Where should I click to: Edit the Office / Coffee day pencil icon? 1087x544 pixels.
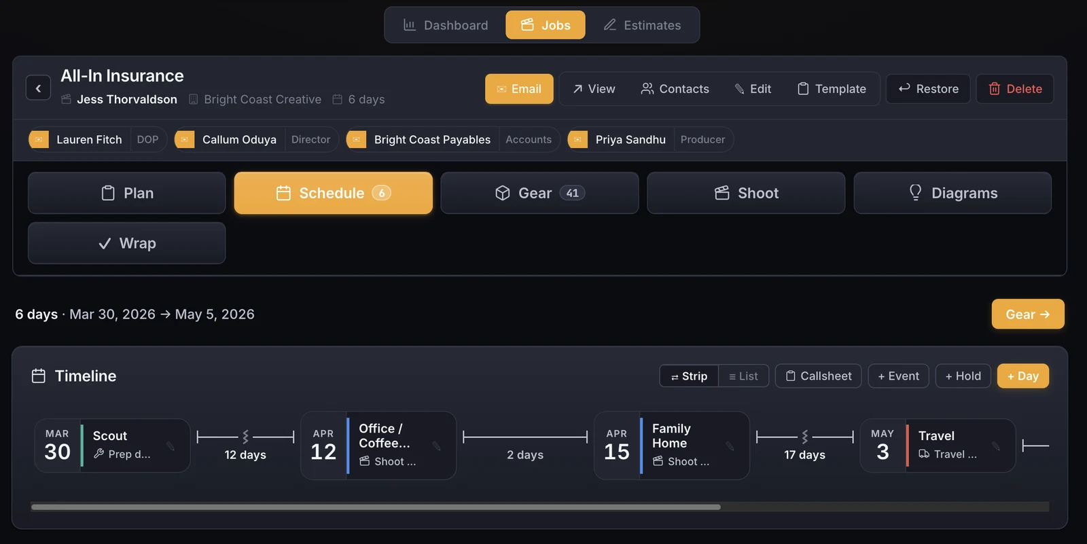tap(437, 446)
